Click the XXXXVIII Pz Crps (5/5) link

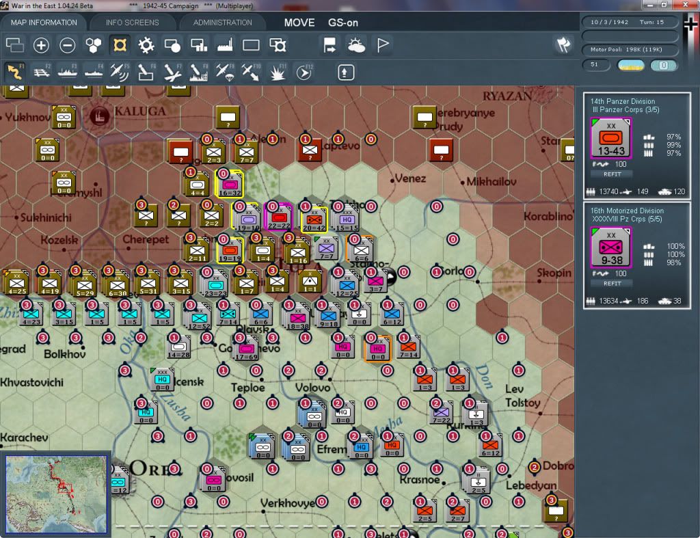coord(628,219)
